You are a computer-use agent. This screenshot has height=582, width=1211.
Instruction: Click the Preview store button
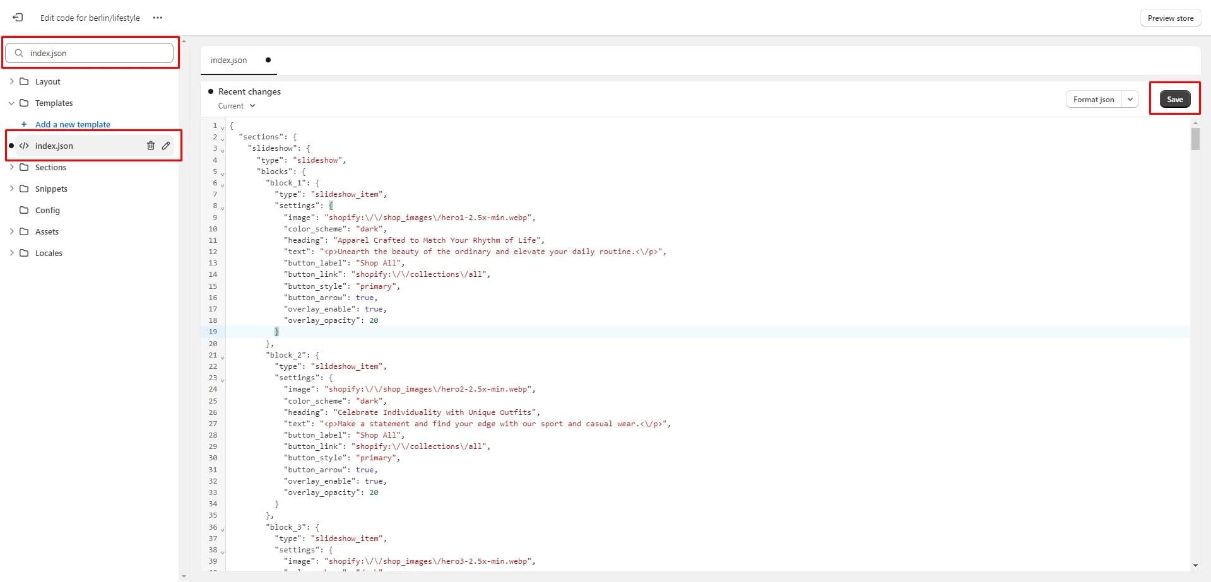pyautogui.click(x=1170, y=18)
